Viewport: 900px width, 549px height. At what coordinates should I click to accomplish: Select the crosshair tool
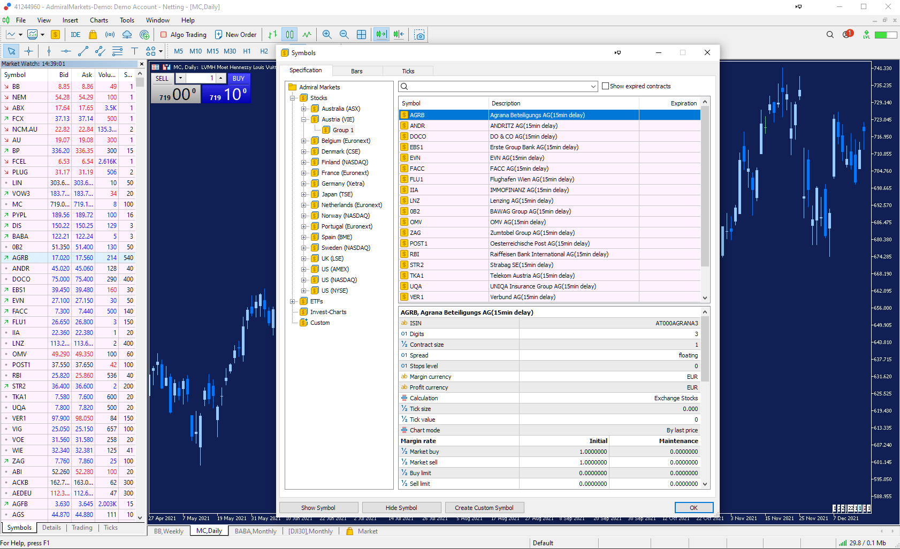(x=29, y=51)
